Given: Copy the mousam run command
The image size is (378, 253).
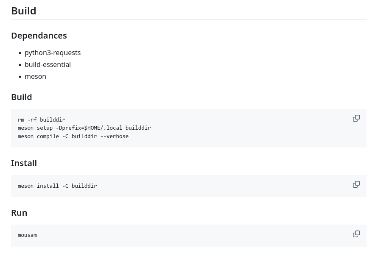Looking at the screenshot, I should [x=356, y=234].
